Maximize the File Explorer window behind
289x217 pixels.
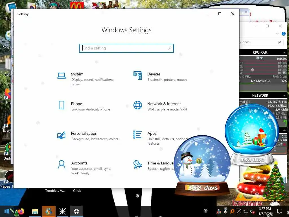(267, 26)
